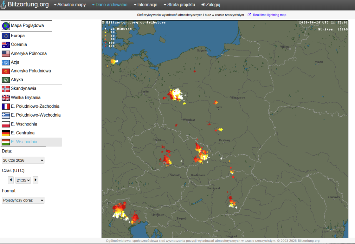Advance to the next time frame
Image resolution: width=355 pixels, height=244 pixels.
pyautogui.click(x=35, y=180)
